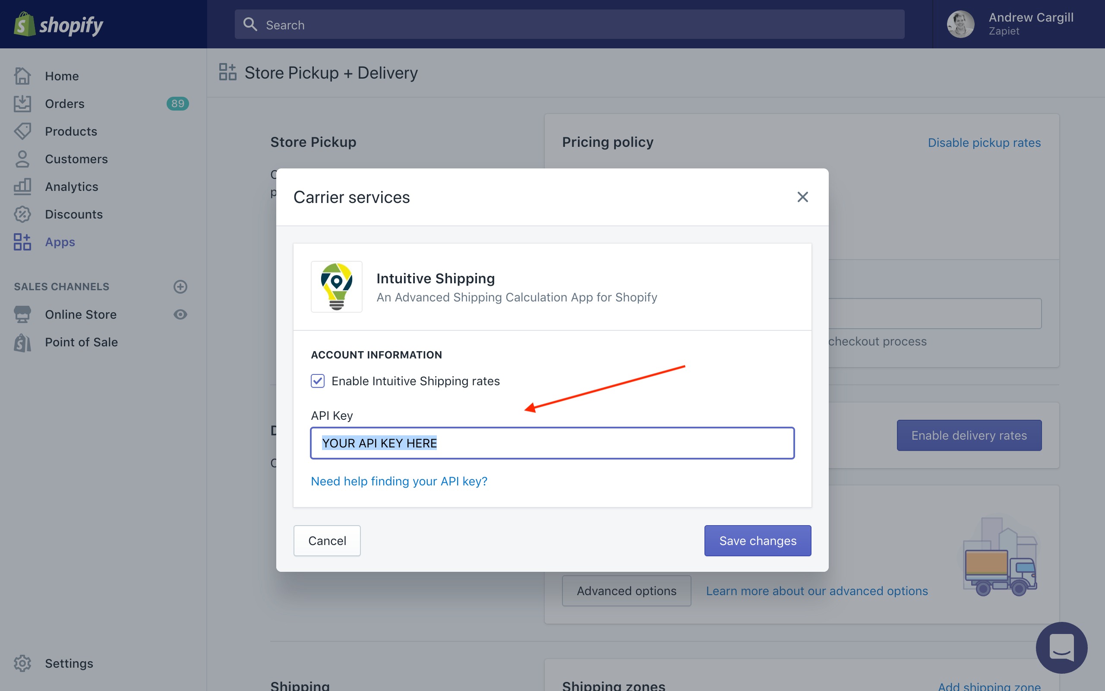Screen dimensions: 1105x691
Task: Click the Customers person icon
Action: [x=22, y=159]
